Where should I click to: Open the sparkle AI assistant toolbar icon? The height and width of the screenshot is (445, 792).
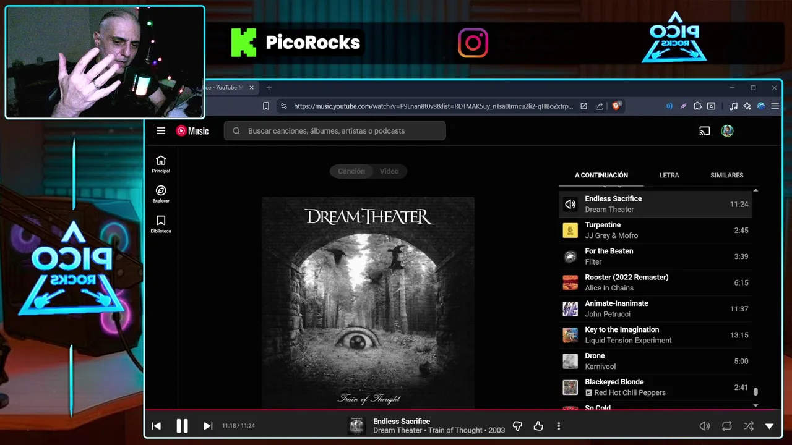click(x=747, y=106)
